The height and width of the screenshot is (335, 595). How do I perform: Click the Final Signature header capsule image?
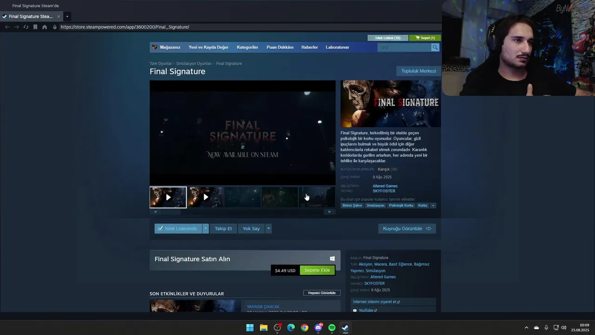pos(390,104)
